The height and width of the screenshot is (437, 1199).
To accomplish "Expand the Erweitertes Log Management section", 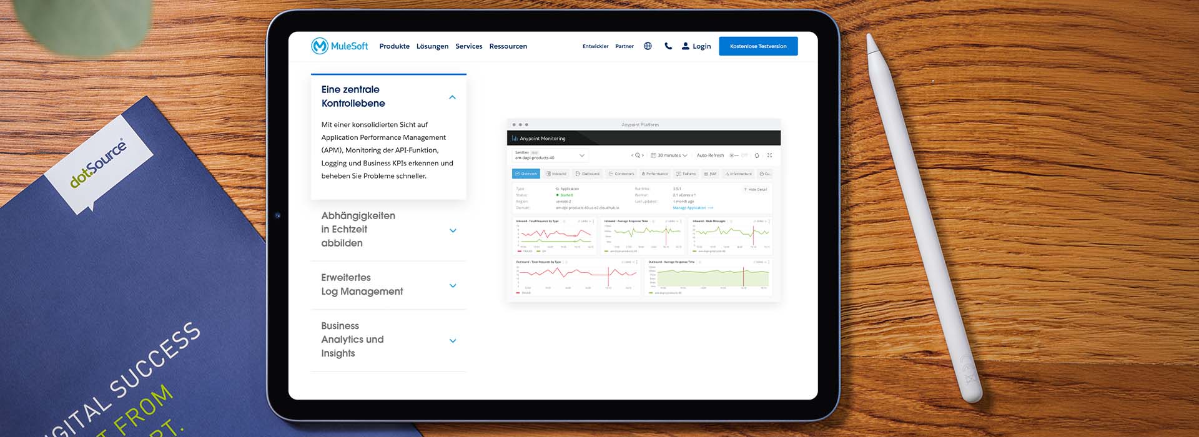I will click(453, 285).
